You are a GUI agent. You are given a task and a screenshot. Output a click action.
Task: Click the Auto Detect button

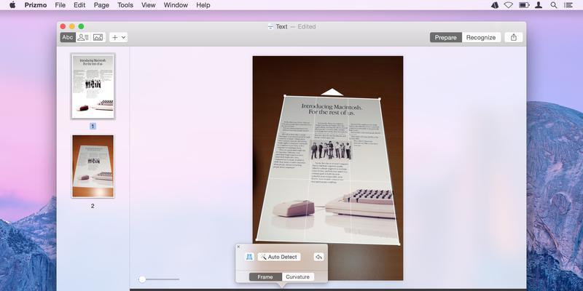pos(279,257)
